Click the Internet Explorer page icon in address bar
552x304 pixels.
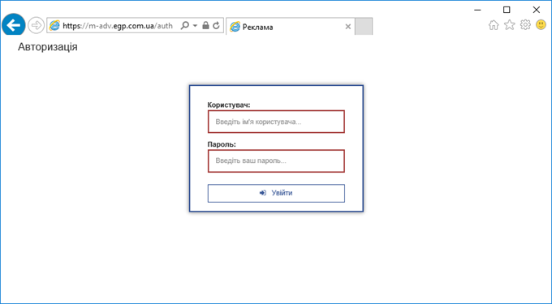(x=54, y=25)
